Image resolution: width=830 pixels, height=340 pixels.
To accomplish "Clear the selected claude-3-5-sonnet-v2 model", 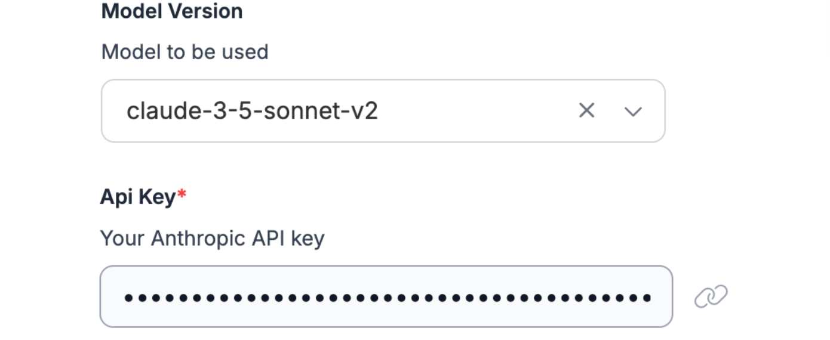I will (x=586, y=110).
